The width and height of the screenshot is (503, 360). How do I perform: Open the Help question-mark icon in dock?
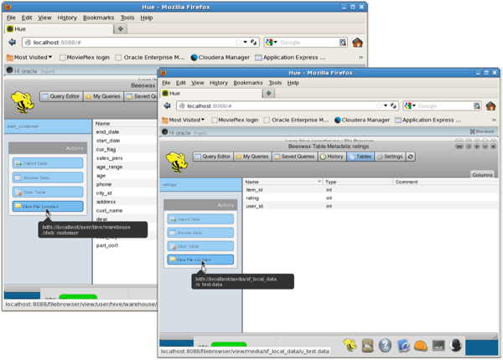click(x=385, y=346)
